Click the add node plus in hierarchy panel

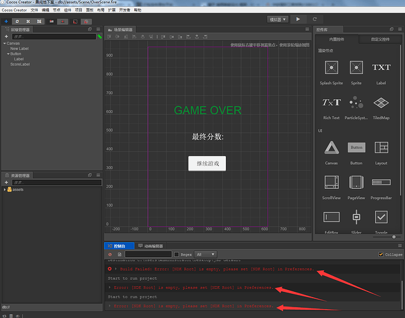coord(6,36)
